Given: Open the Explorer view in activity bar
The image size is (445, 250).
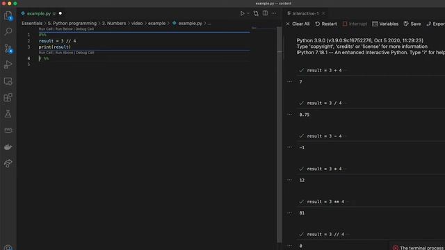Looking at the screenshot, I should coord(8,15).
